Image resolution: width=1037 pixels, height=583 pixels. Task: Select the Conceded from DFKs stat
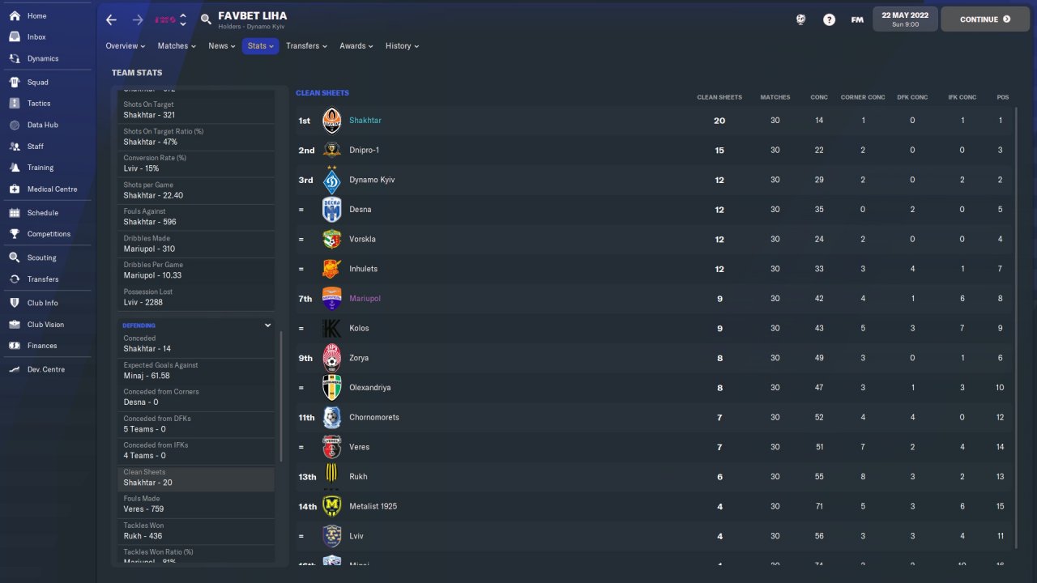(198, 423)
